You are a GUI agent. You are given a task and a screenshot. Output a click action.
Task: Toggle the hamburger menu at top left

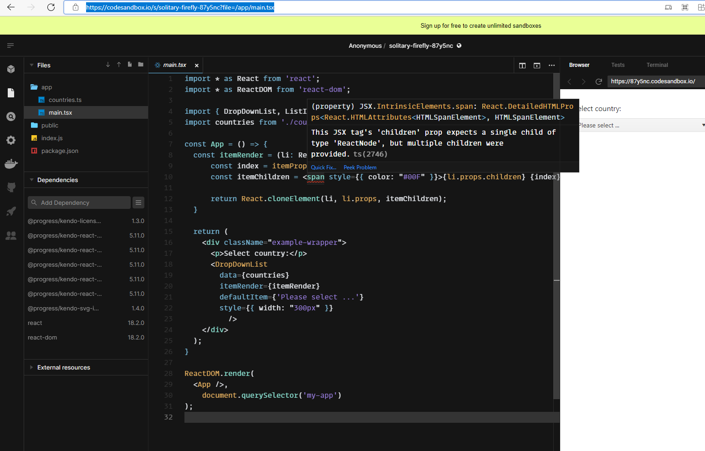10,46
